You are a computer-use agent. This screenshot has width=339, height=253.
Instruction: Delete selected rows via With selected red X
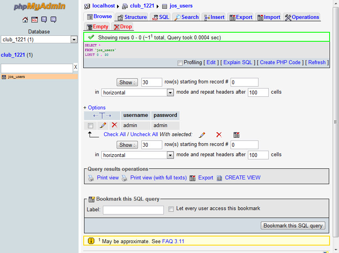click(219, 135)
